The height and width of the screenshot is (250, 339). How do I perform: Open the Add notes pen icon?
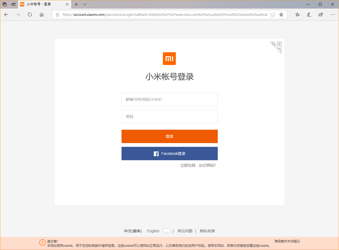pyautogui.click(x=309, y=15)
